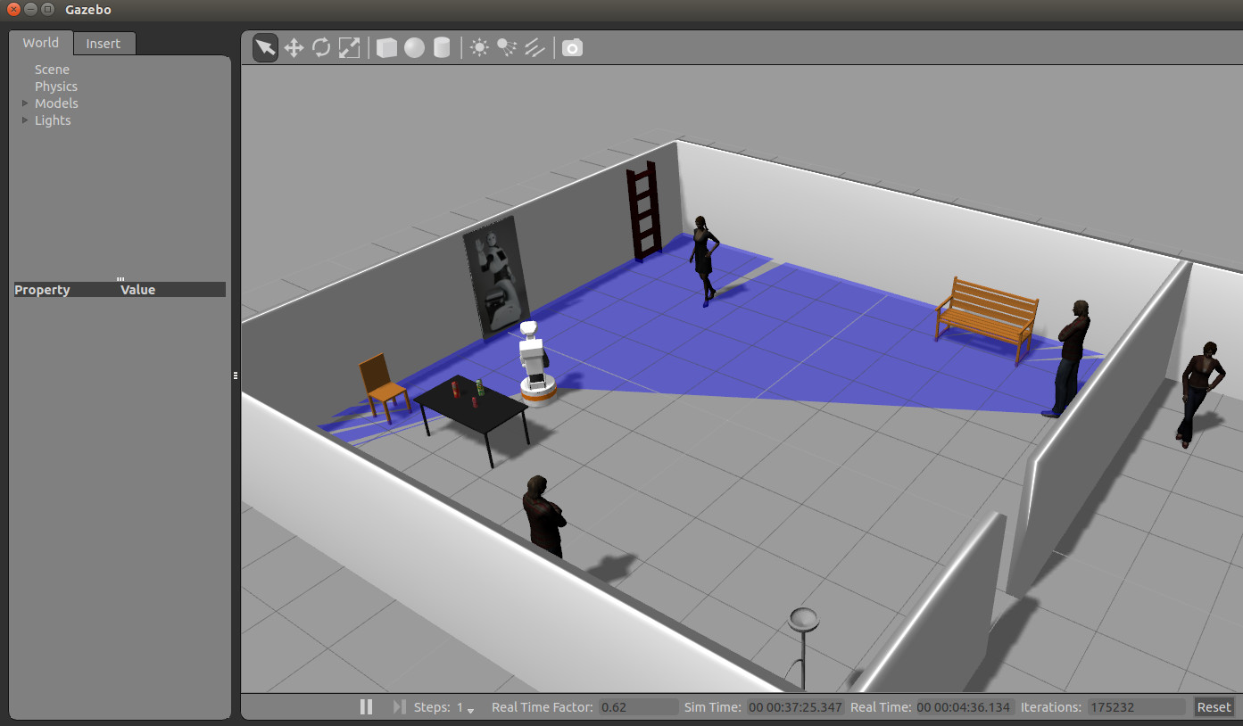Image resolution: width=1243 pixels, height=726 pixels.
Task: Add a spot light
Action: tap(507, 48)
